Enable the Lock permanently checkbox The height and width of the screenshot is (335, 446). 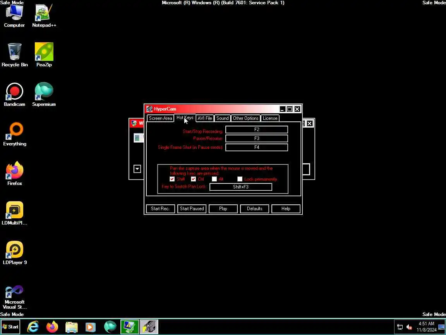(x=240, y=179)
